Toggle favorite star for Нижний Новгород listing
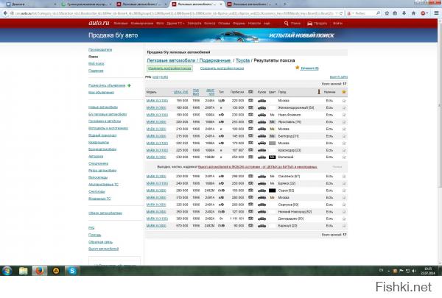This screenshot has height=298, width=442. pyautogui.click(x=343, y=212)
